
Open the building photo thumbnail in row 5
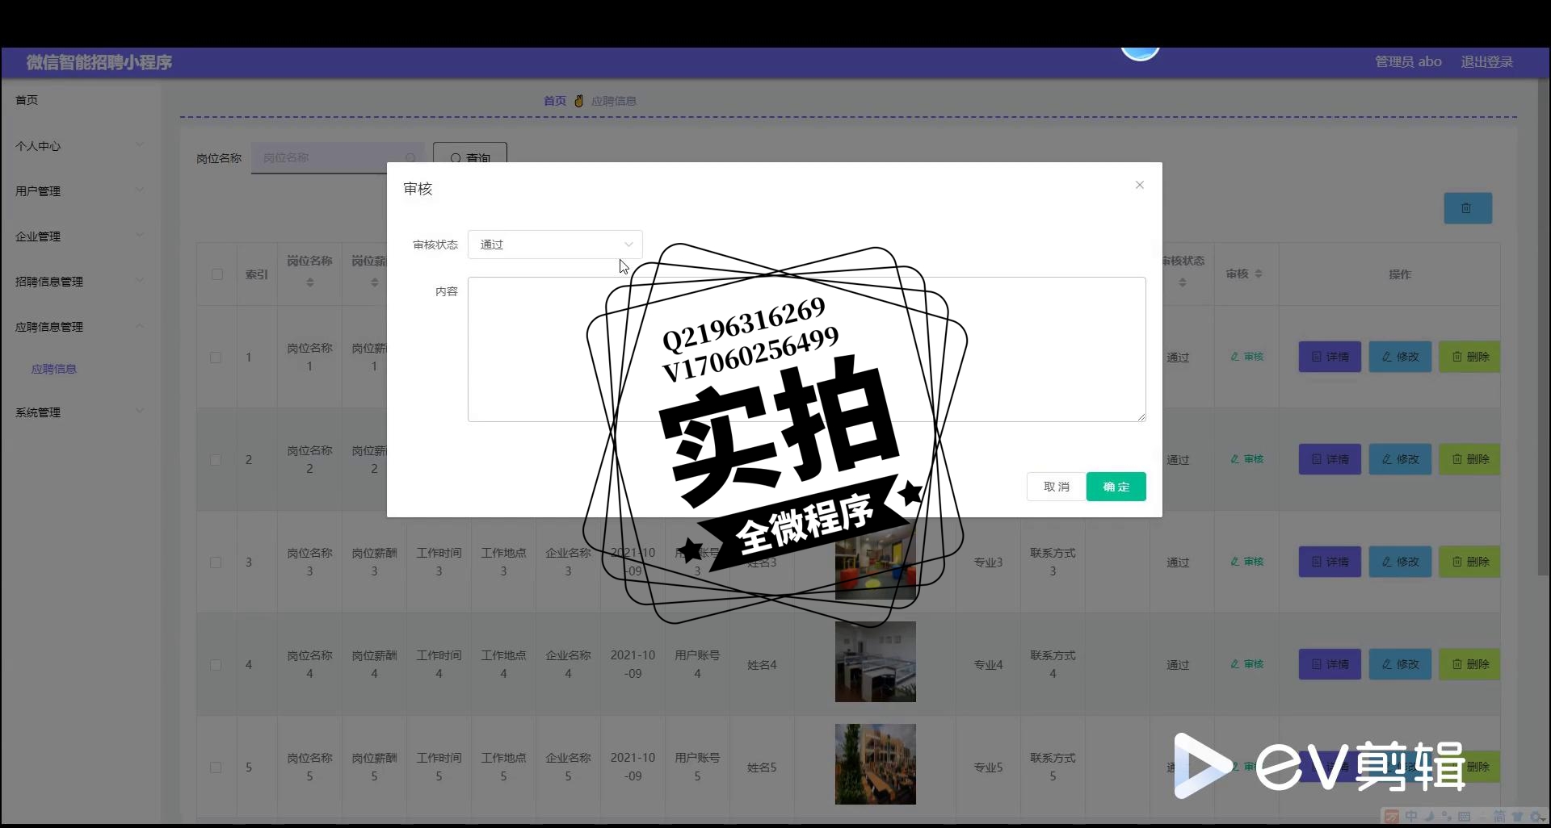pyautogui.click(x=875, y=764)
